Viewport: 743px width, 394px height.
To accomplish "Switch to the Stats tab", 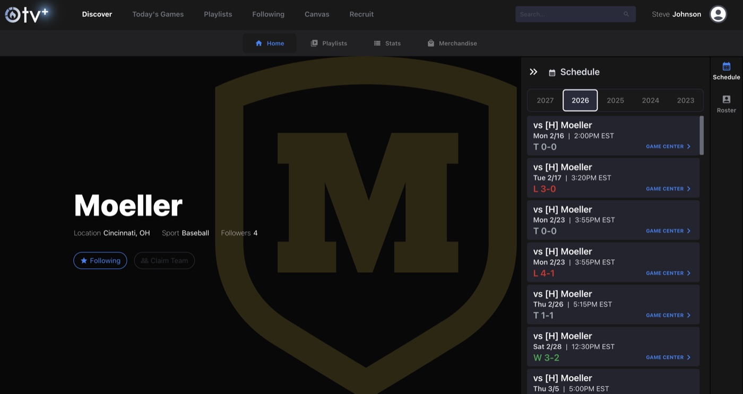I will pyautogui.click(x=387, y=43).
